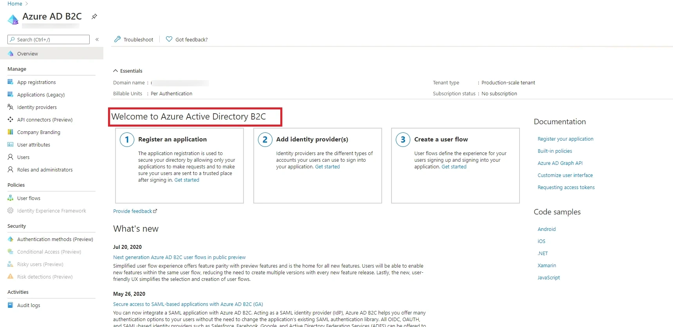Click the Production-scale tenant value

(508, 82)
